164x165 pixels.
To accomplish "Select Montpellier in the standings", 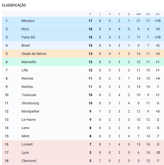I will click(30, 111).
